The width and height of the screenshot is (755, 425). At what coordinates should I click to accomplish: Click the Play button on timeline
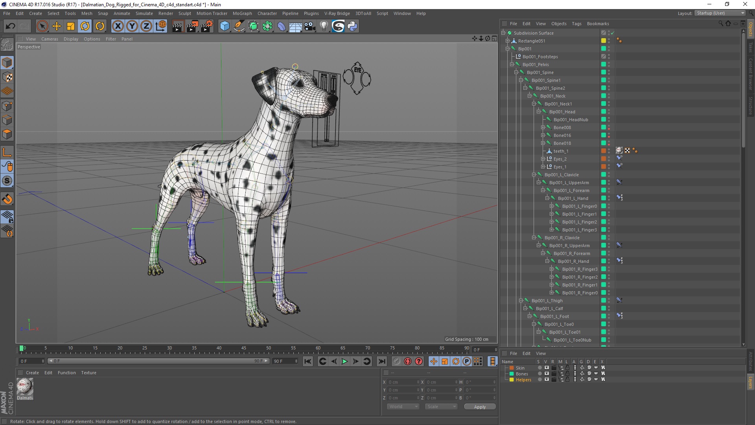(x=344, y=361)
